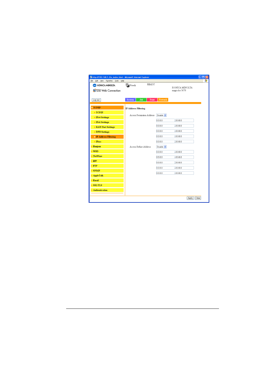The width and height of the screenshot is (272, 386).
Task: Open IPsec in sidebar
Action: 107,142
